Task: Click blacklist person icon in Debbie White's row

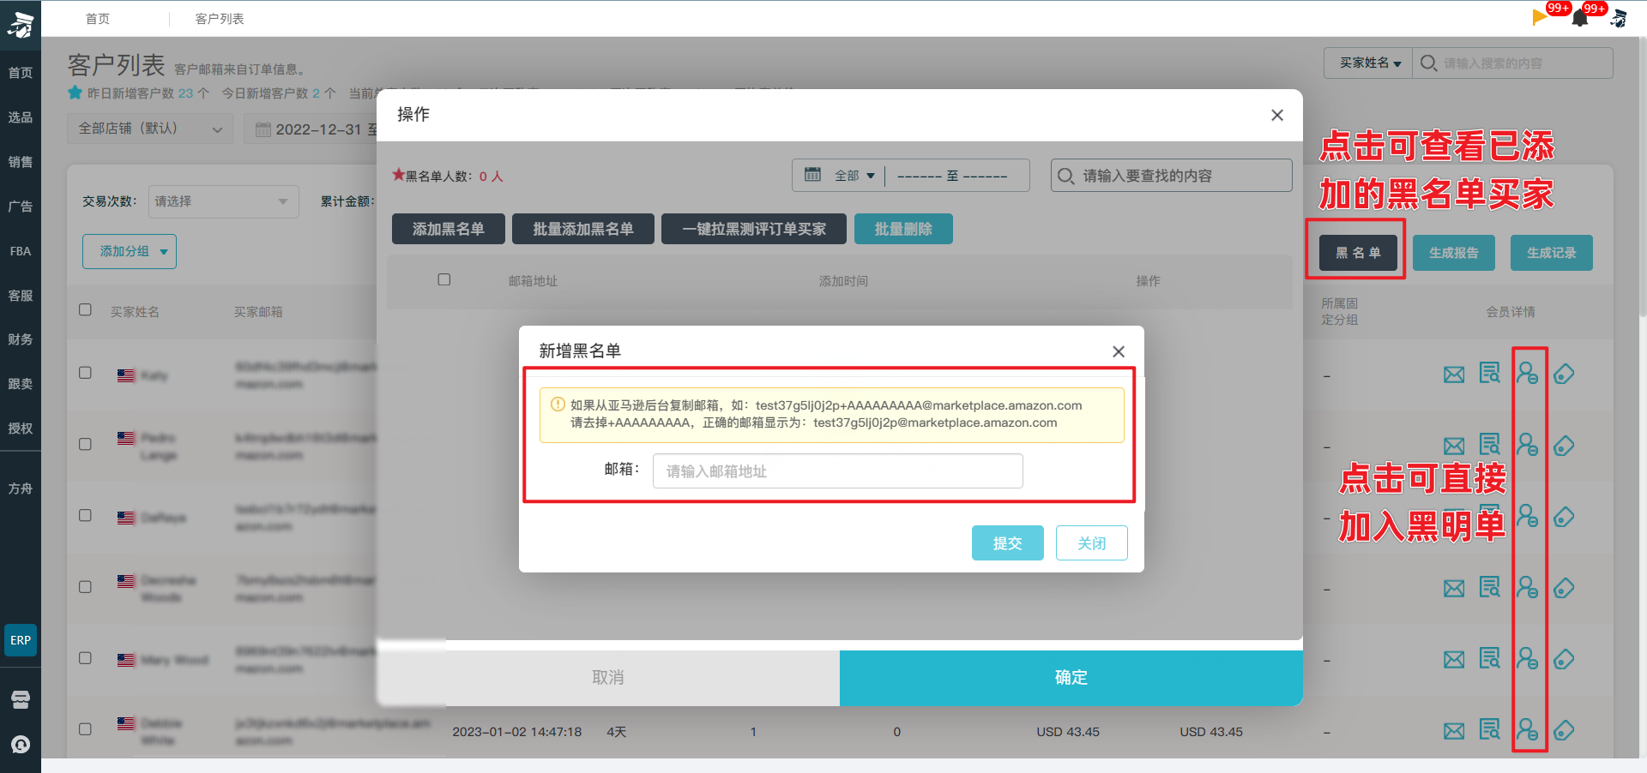Action: [x=1527, y=729]
